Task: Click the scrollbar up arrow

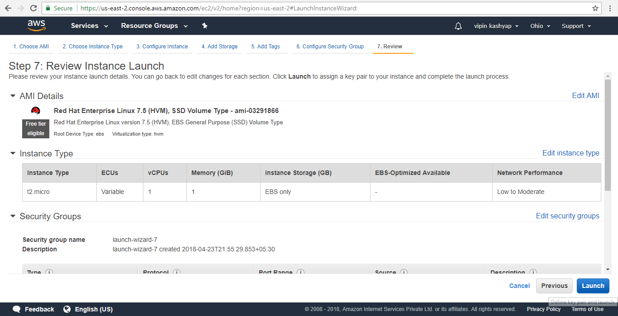Action: pyautogui.click(x=608, y=76)
